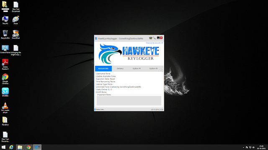
Task: Click the 'License Type: None' line
Action: click(104, 84)
